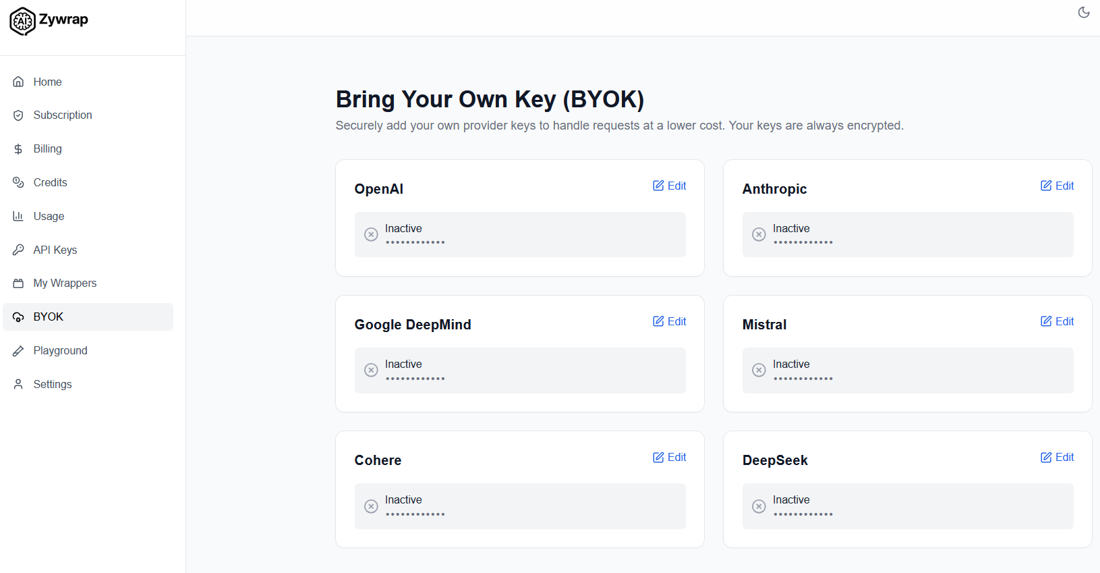Image resolution: width=1100 pixels, height=573 pixels.
Task: Toggle dark mode moon icon
Action: tap(1084, 12)
